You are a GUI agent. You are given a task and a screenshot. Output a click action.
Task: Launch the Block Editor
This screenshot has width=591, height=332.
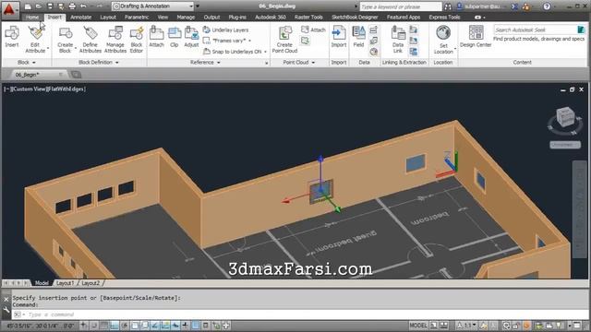tap(137, 39)
